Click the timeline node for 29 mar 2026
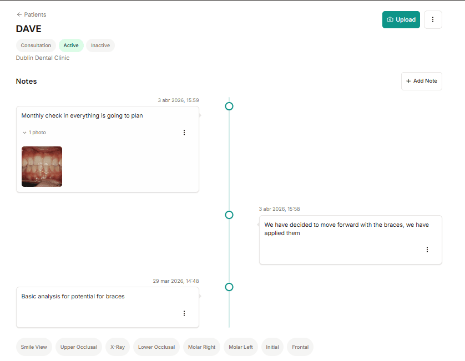465x361 pixels. [229, 287]
